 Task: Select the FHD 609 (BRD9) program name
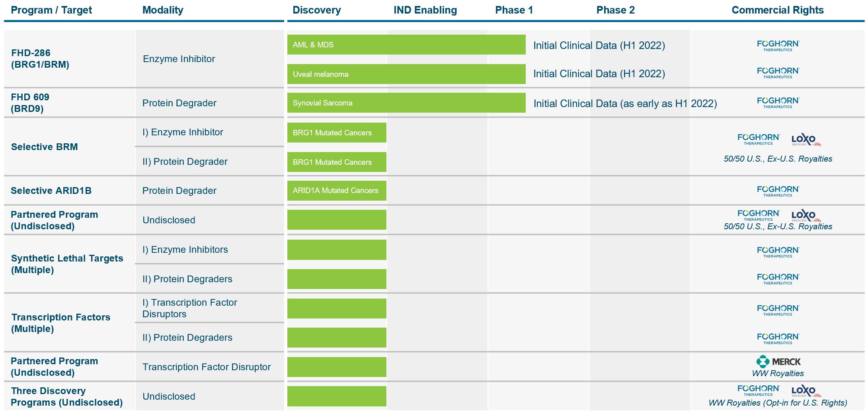click(30, 103)
